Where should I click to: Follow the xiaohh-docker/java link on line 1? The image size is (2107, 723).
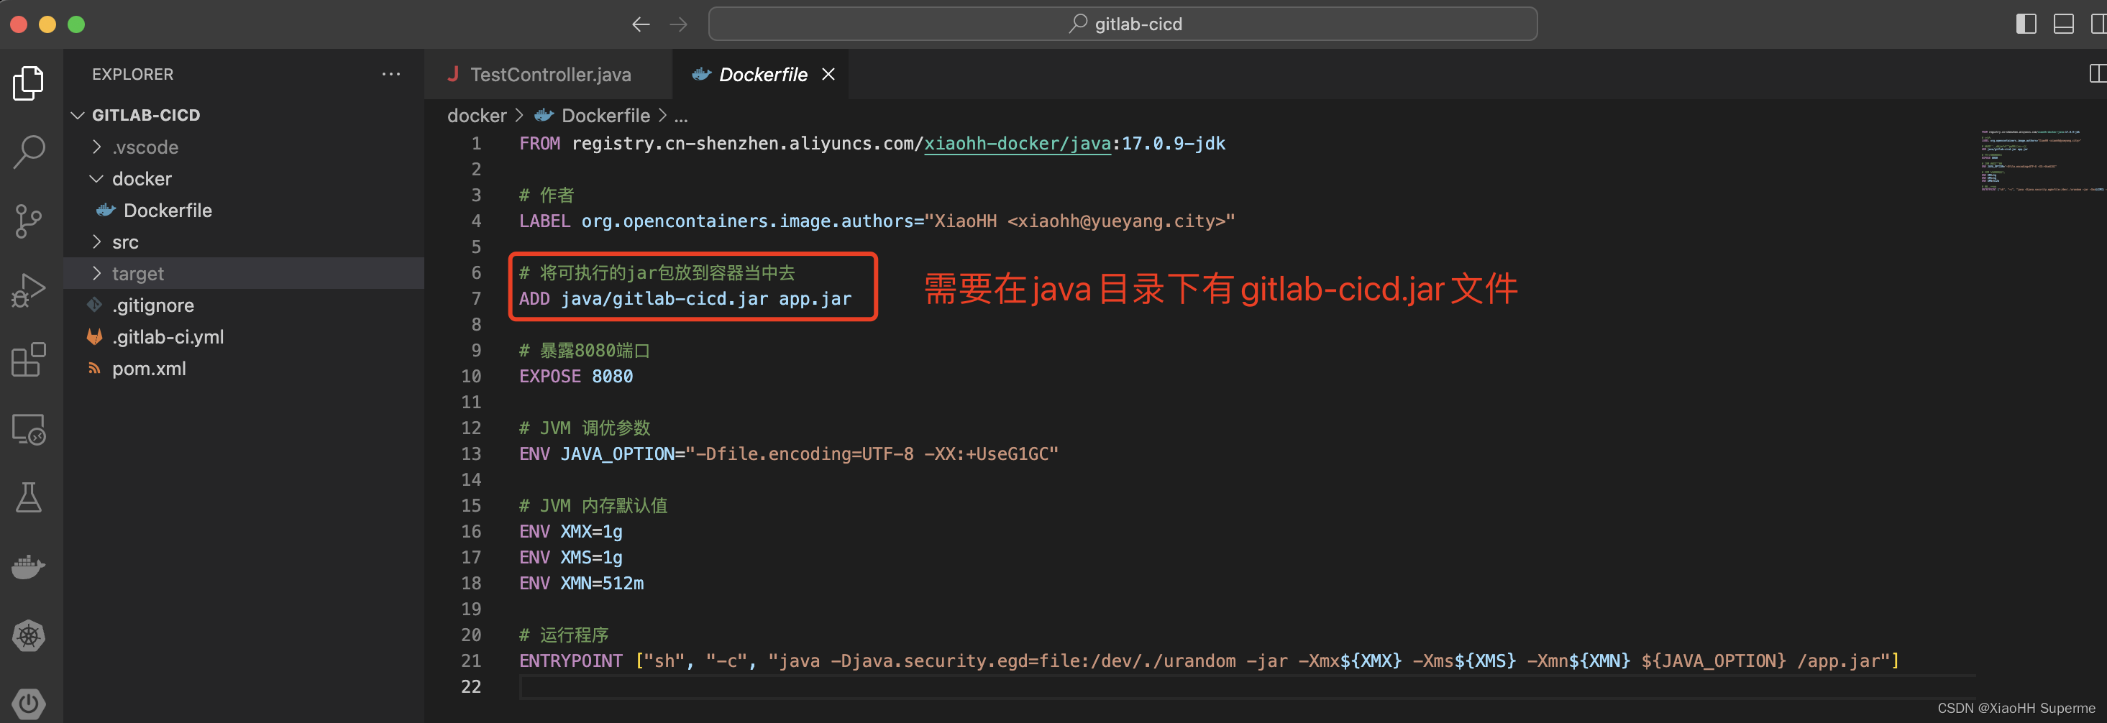coord(1017,144)
